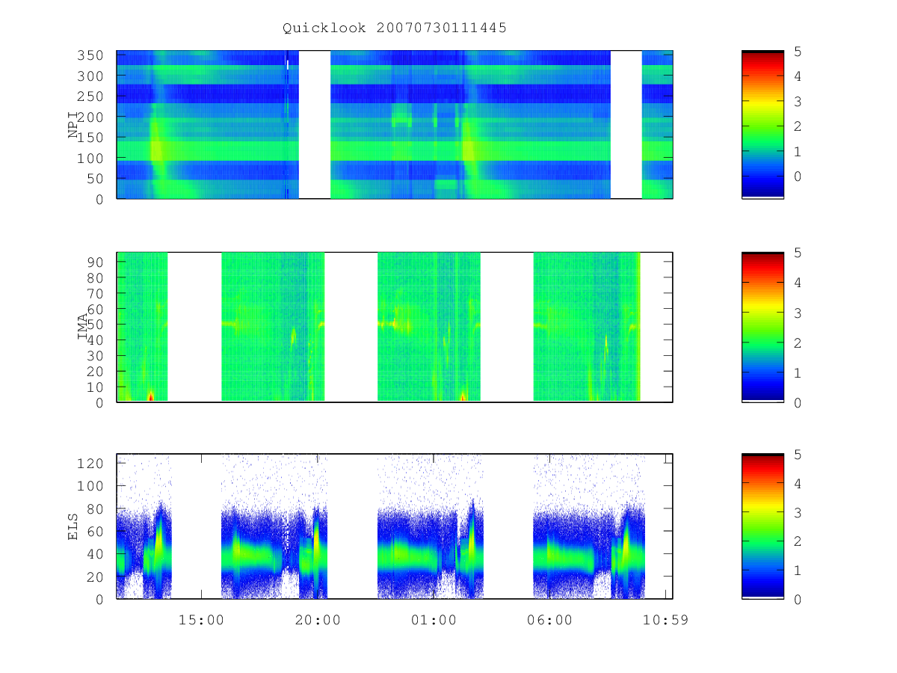
Task: Select the ELS y-axis label
Action: (73, 526)
